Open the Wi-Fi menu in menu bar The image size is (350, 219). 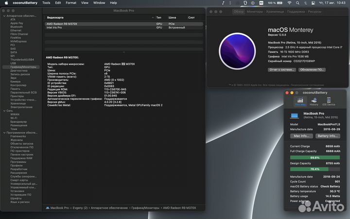click(x=289, y=3)
